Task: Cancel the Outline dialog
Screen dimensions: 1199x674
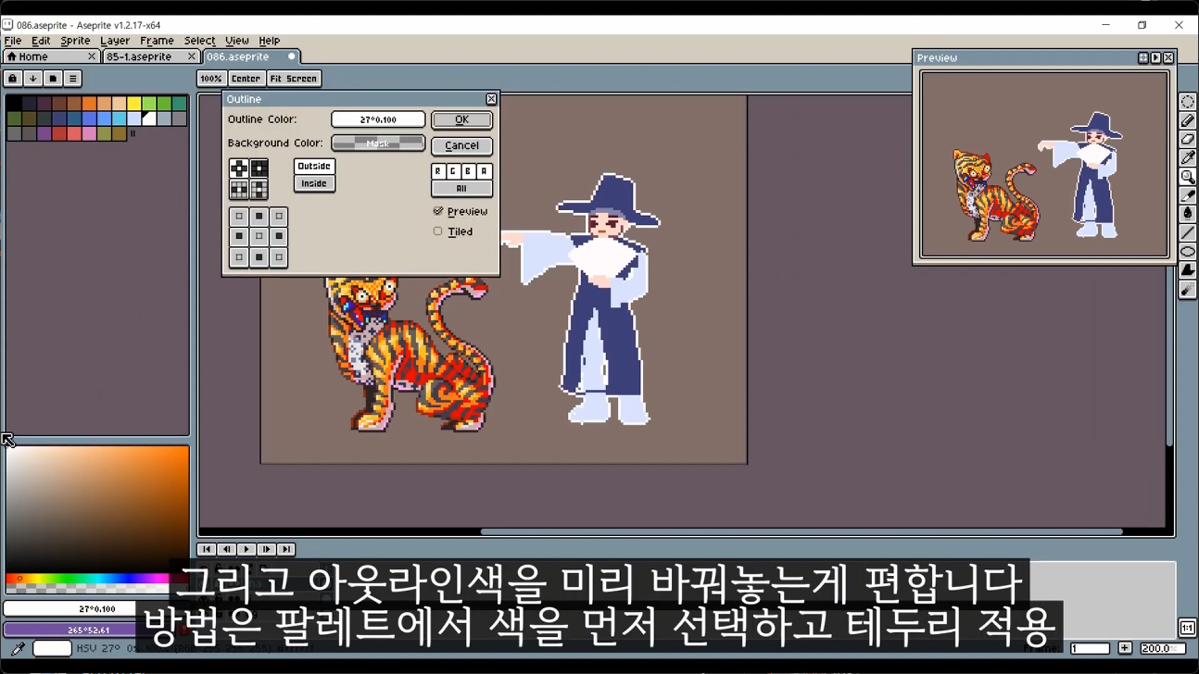Action: click(461, 145)
